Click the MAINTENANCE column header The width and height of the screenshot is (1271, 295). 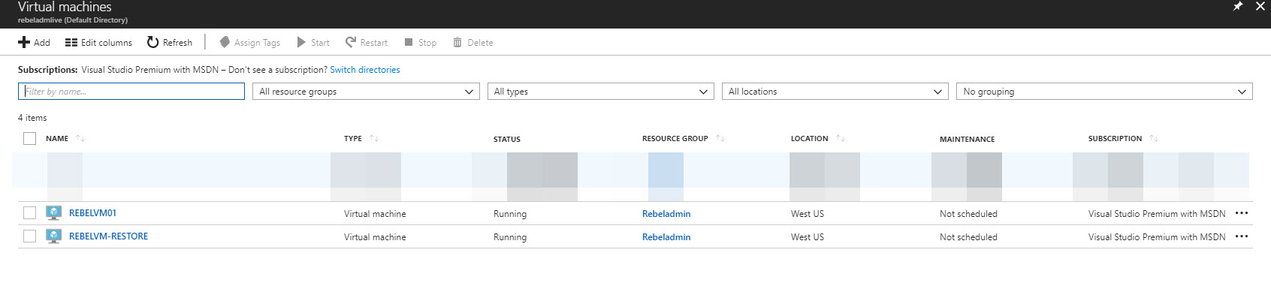(x=967, y=140)
